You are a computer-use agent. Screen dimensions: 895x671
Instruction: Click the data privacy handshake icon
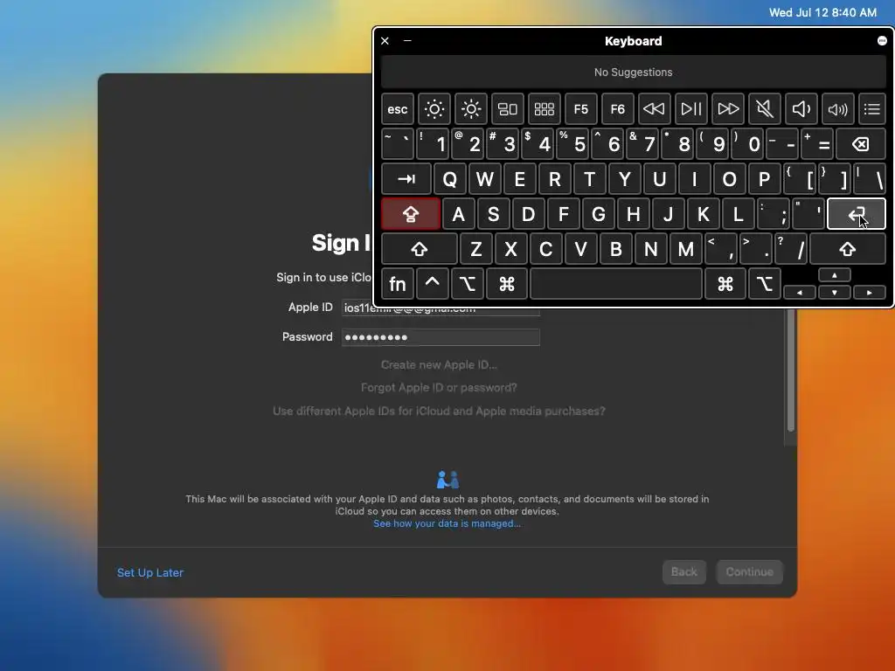(447, 480)
